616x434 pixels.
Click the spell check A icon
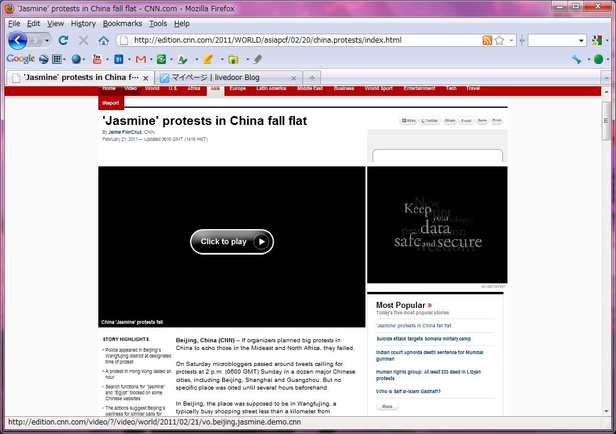182,59
